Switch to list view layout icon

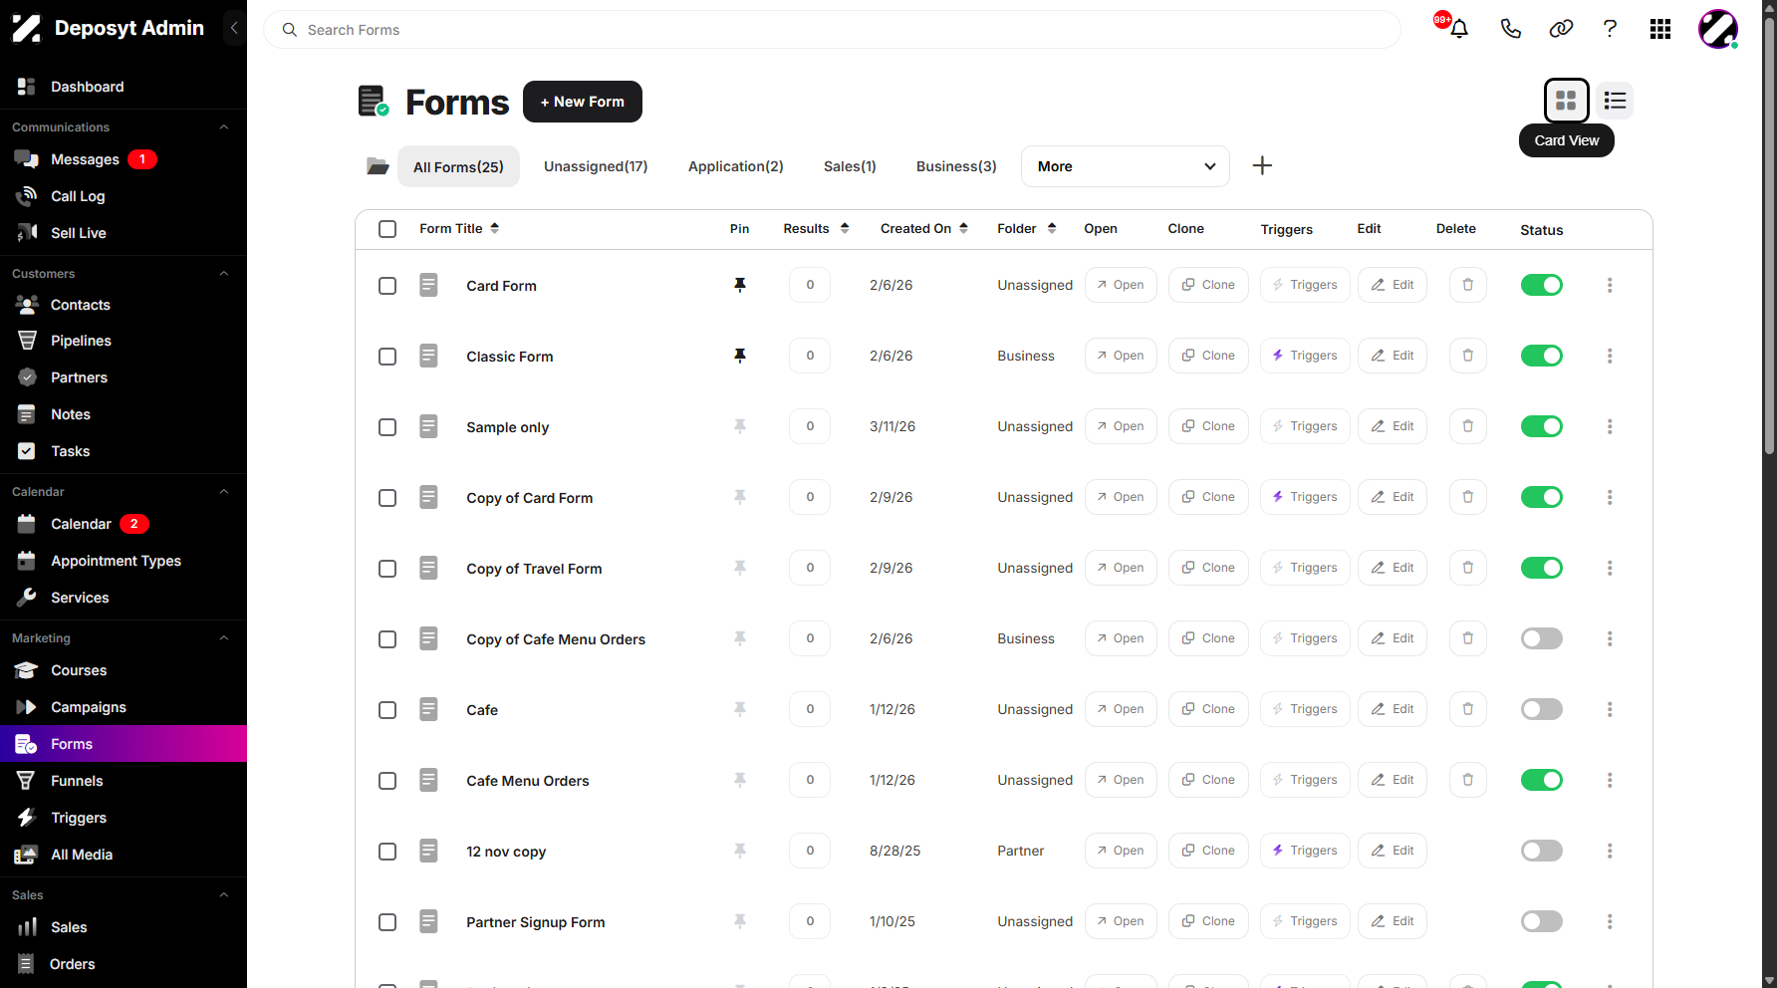tap(1615, 101)
